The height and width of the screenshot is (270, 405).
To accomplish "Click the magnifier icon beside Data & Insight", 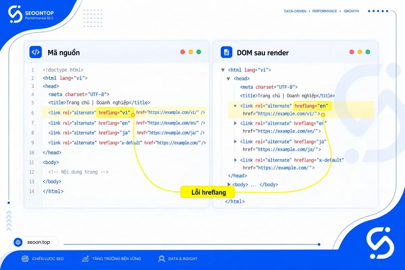I will [x=162, y=259].
